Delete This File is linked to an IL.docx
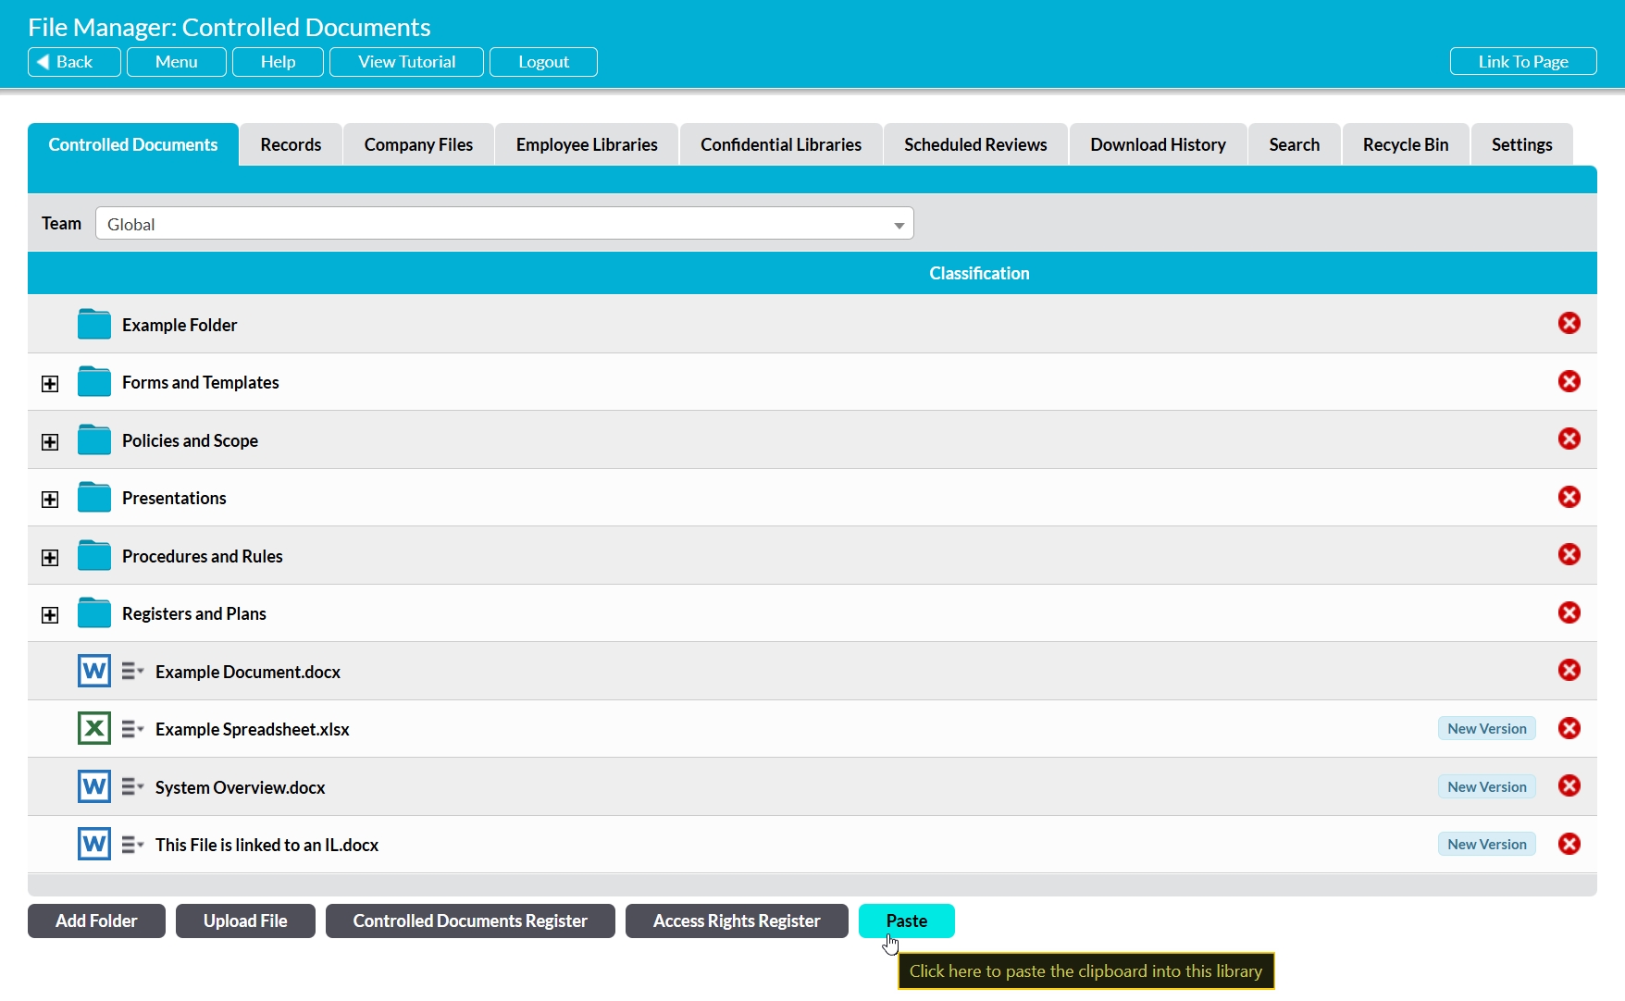The height and width of the screenshot is (1001, 1625). (x=1569, y=844)
